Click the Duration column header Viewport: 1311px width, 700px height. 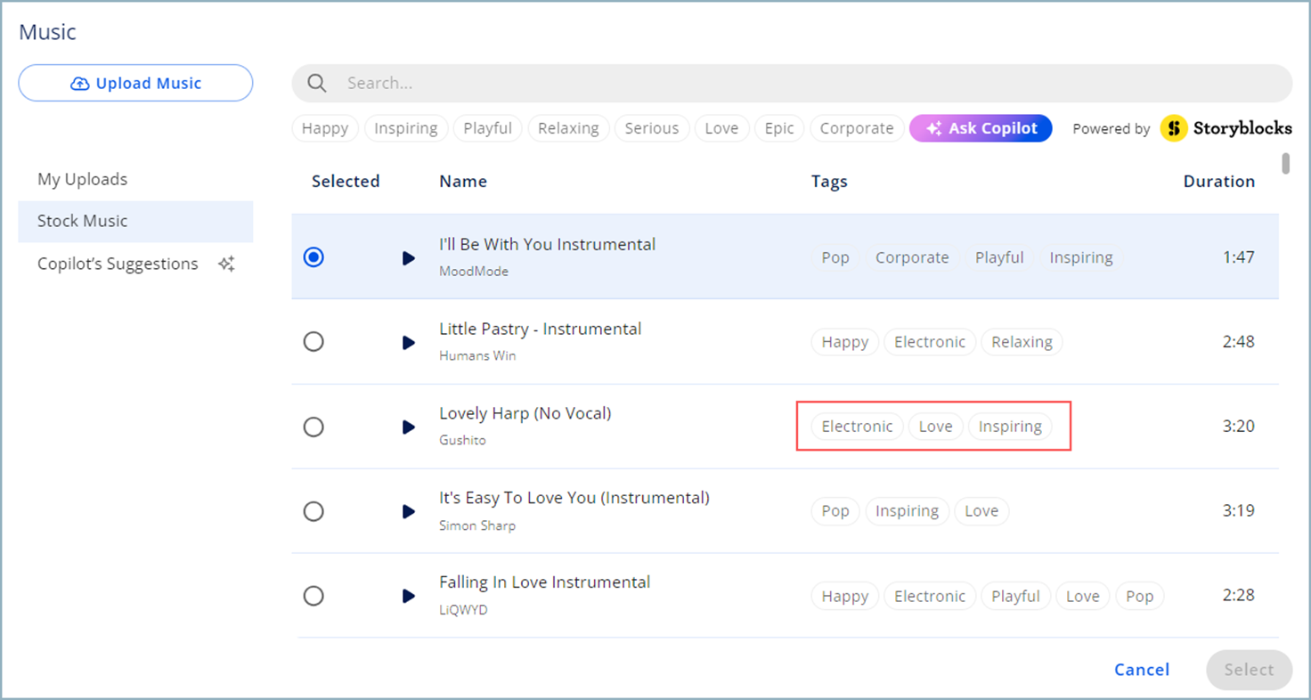1219,181
